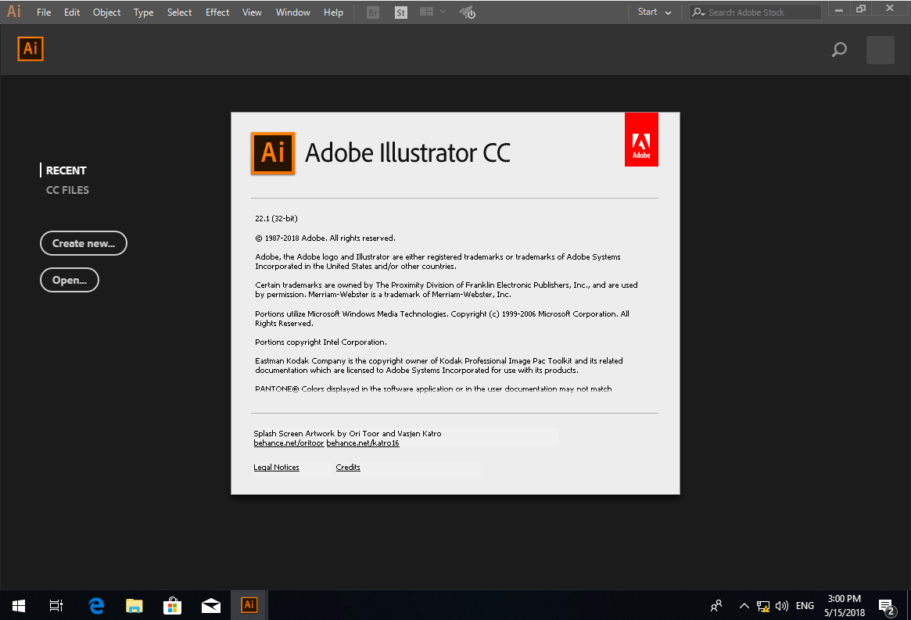Click the GPU performance rocket icon
This screenshot has height=620, width=911.
coord(468,13)
